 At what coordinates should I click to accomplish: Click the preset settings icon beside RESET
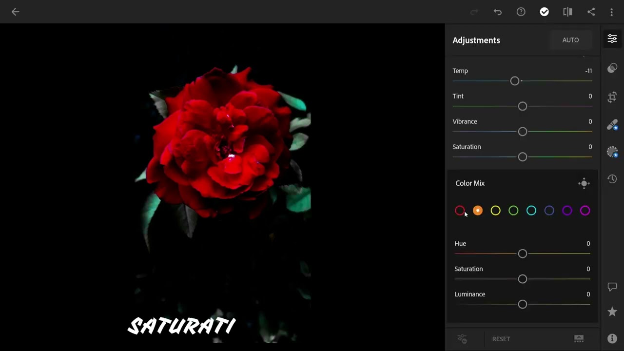click(x=462, y=339)
